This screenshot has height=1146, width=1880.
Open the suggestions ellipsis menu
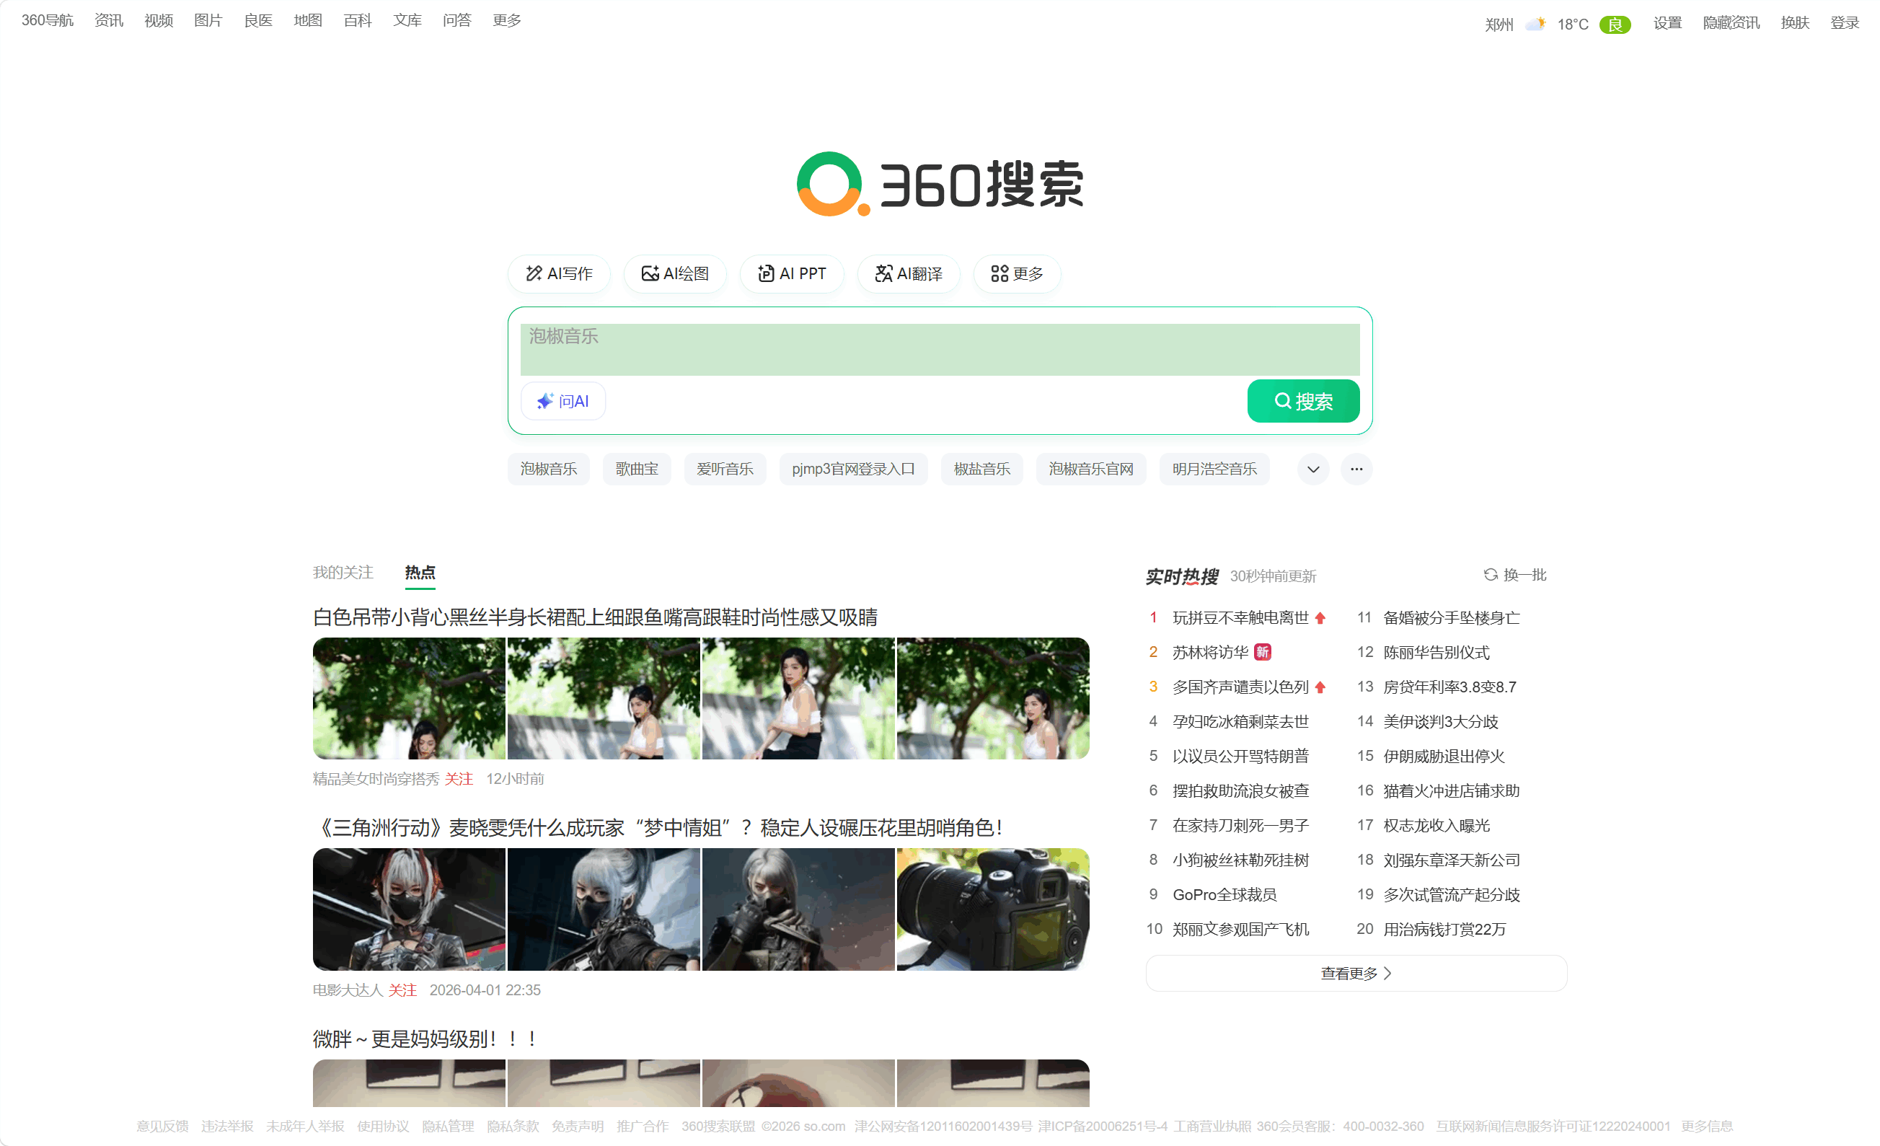[x=1356, y=469]
